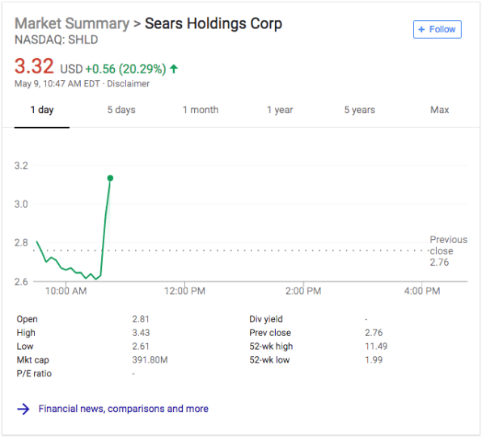Click the NASDAQ: SHLD ticker text
This screenshot has width=482, height=437.
pos(57,40)
